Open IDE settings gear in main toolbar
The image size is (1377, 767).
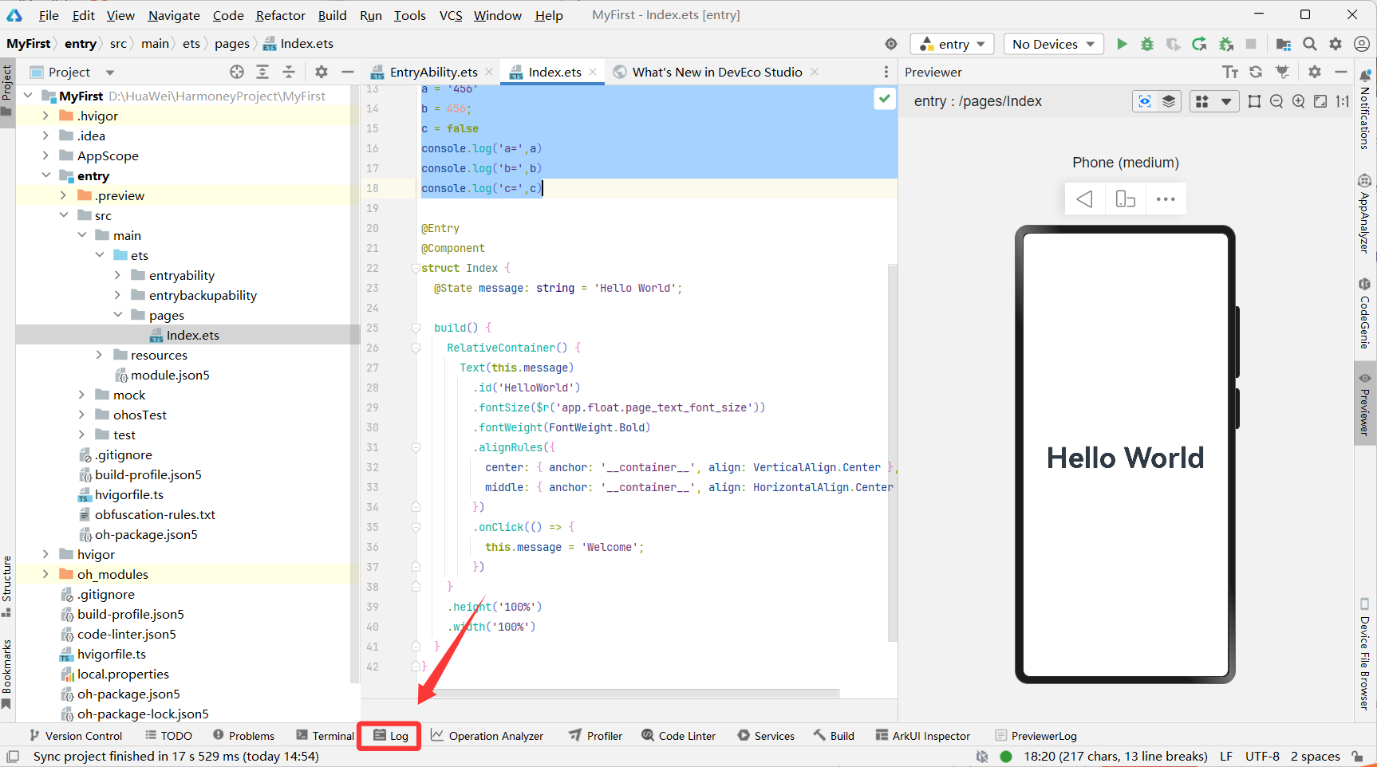(1336, 44)
